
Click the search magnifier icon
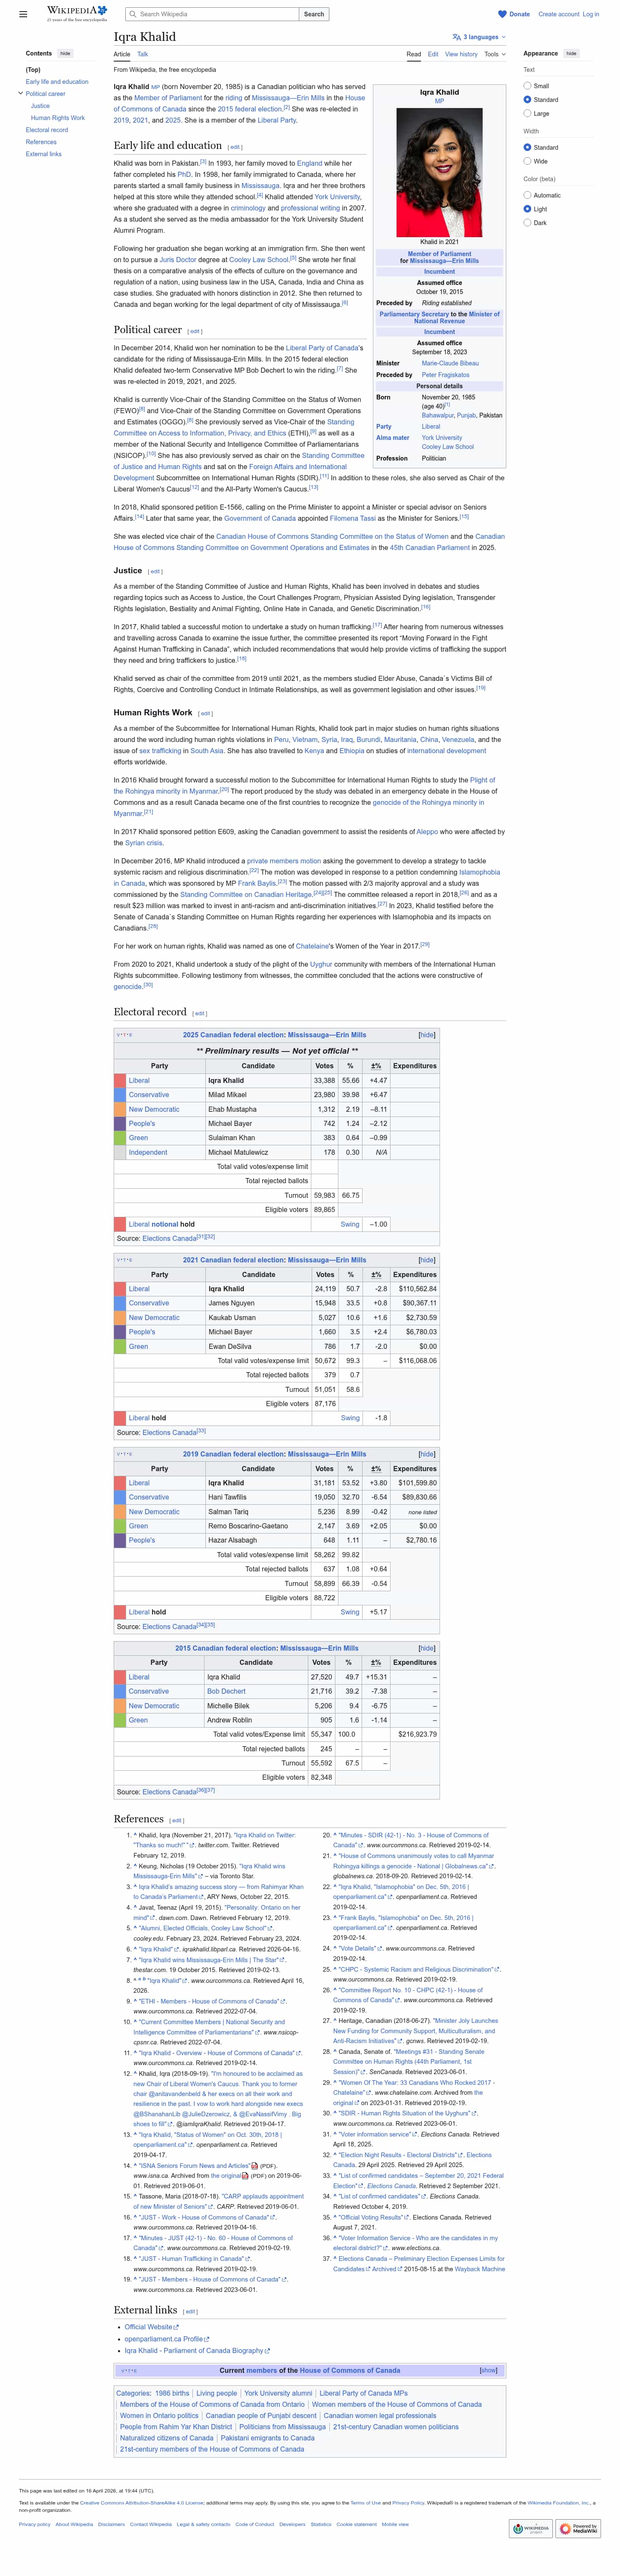tap(132, 14)
